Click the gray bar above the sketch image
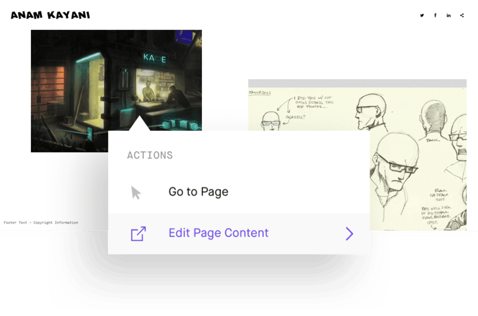 (x=357, y=83)
